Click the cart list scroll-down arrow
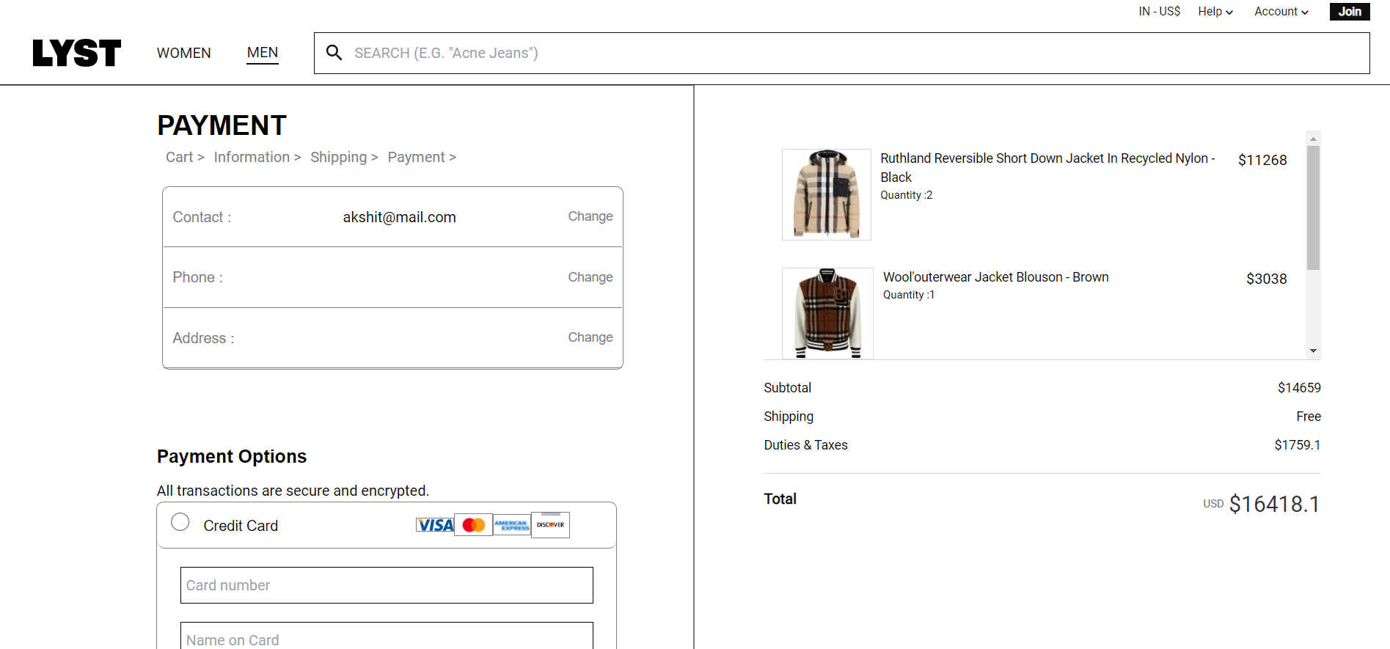This screenshot has width=1390, height=649. (1314, 351)
